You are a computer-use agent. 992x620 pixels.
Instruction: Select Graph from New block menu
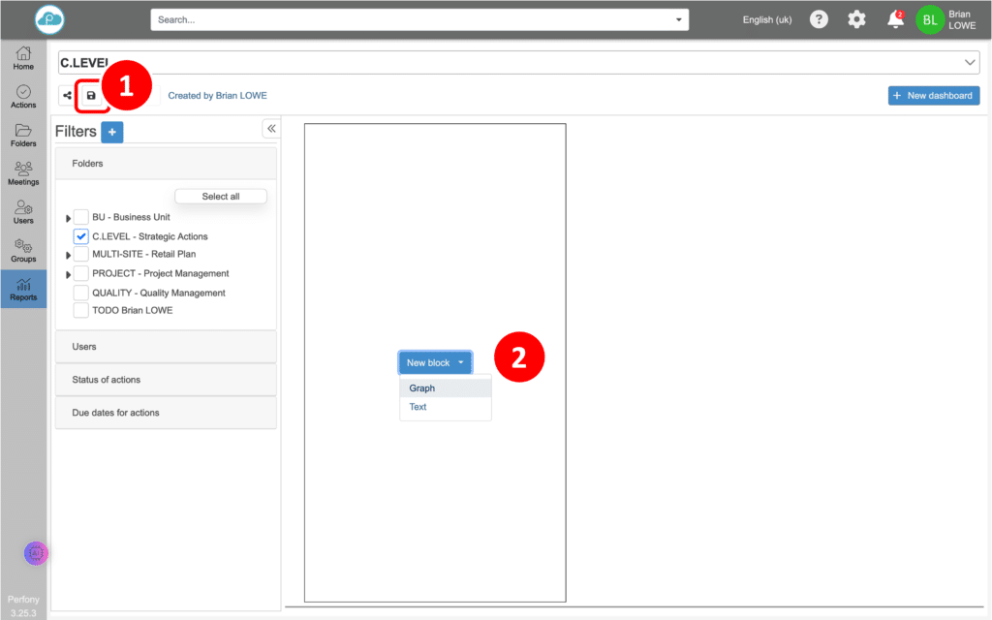click(x=422, y=388)
